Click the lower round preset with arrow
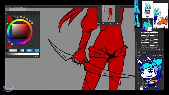This screenshot has width=169, height=95. click(12, 44)
